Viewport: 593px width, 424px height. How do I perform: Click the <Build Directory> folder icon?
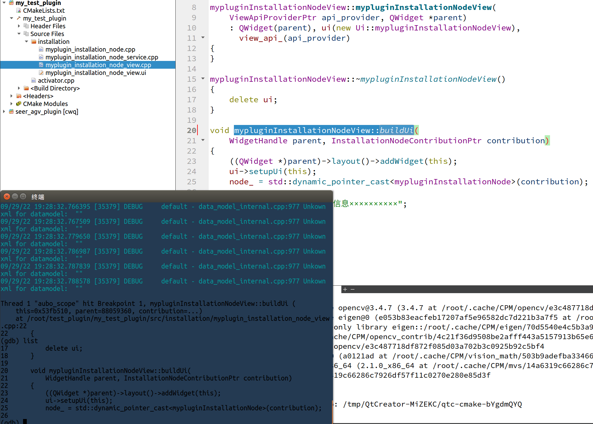click(26, 88)
